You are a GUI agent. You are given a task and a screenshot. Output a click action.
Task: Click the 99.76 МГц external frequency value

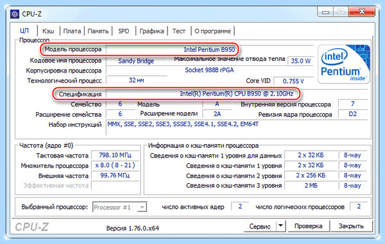coord(115,175)
